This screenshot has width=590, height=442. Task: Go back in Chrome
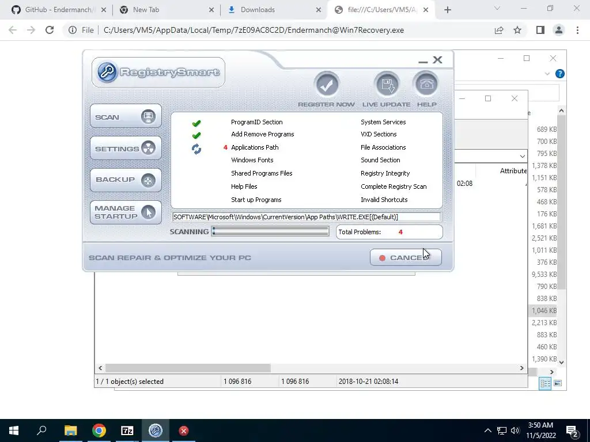[13, 30]
